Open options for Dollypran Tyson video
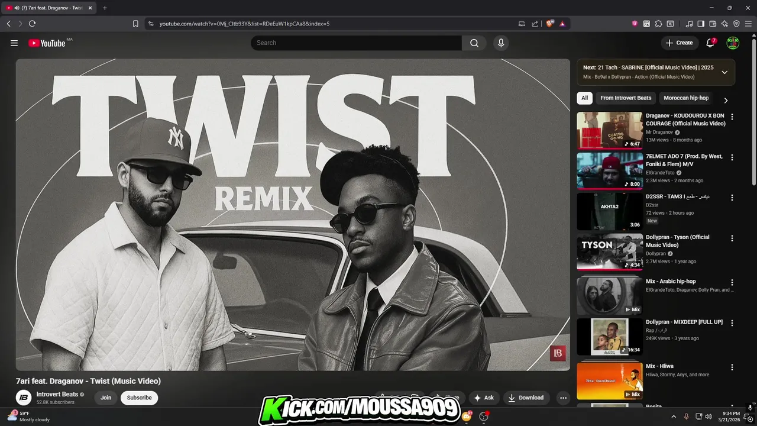The width and height of the screenshot is (757, 426). click(732, 238)
